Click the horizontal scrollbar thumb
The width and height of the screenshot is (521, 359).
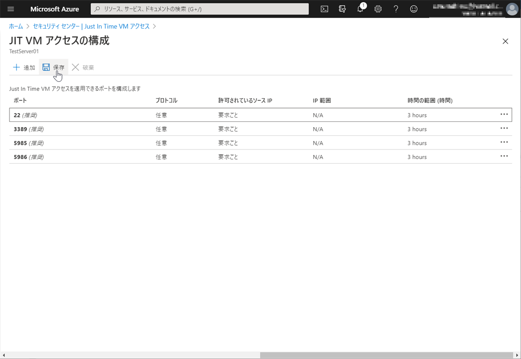pyautogui.click(x=386, y=355)
